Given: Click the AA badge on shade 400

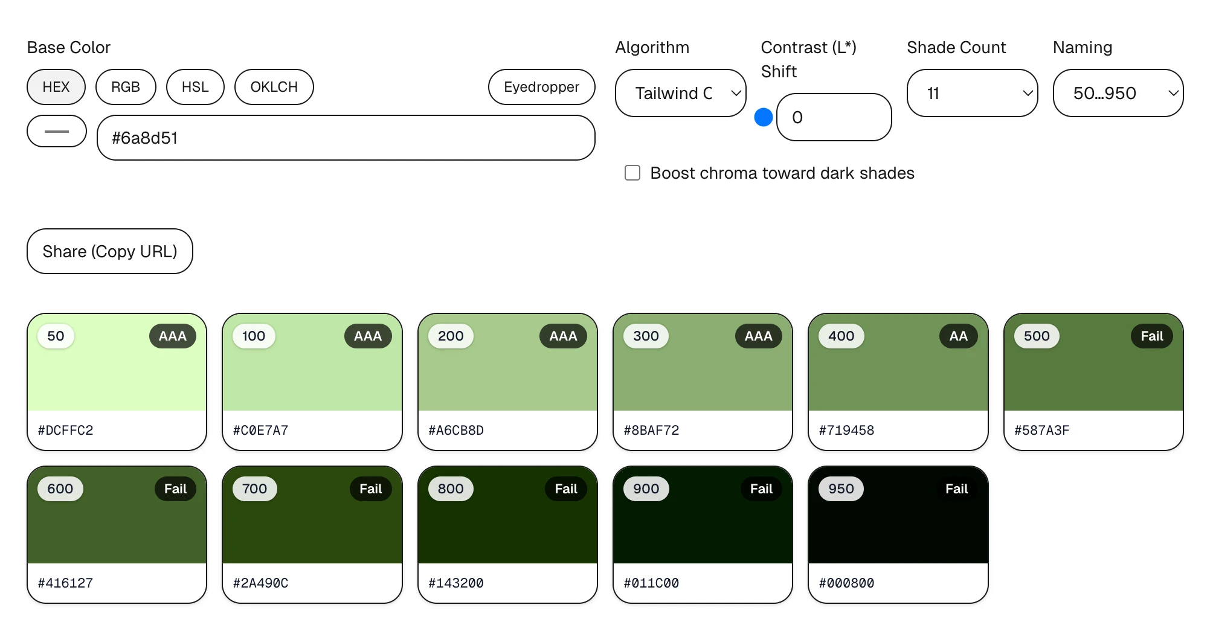Looking at the screenshot, I should click(958, 336).
